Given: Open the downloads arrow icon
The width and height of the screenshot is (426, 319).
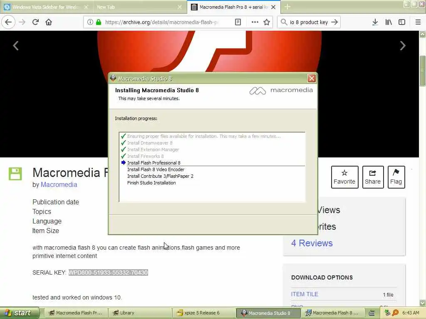Looking at the screenshot, I should point(375,22).
